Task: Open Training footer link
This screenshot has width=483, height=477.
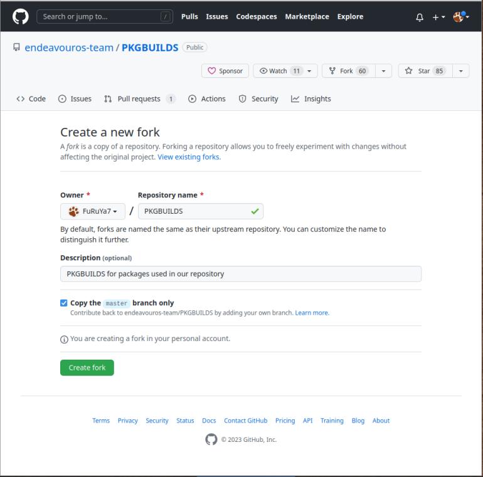Action: [332, 421]
